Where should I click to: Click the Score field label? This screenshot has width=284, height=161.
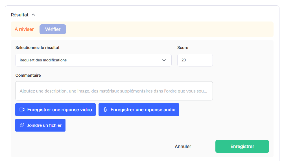click(183, 48)
